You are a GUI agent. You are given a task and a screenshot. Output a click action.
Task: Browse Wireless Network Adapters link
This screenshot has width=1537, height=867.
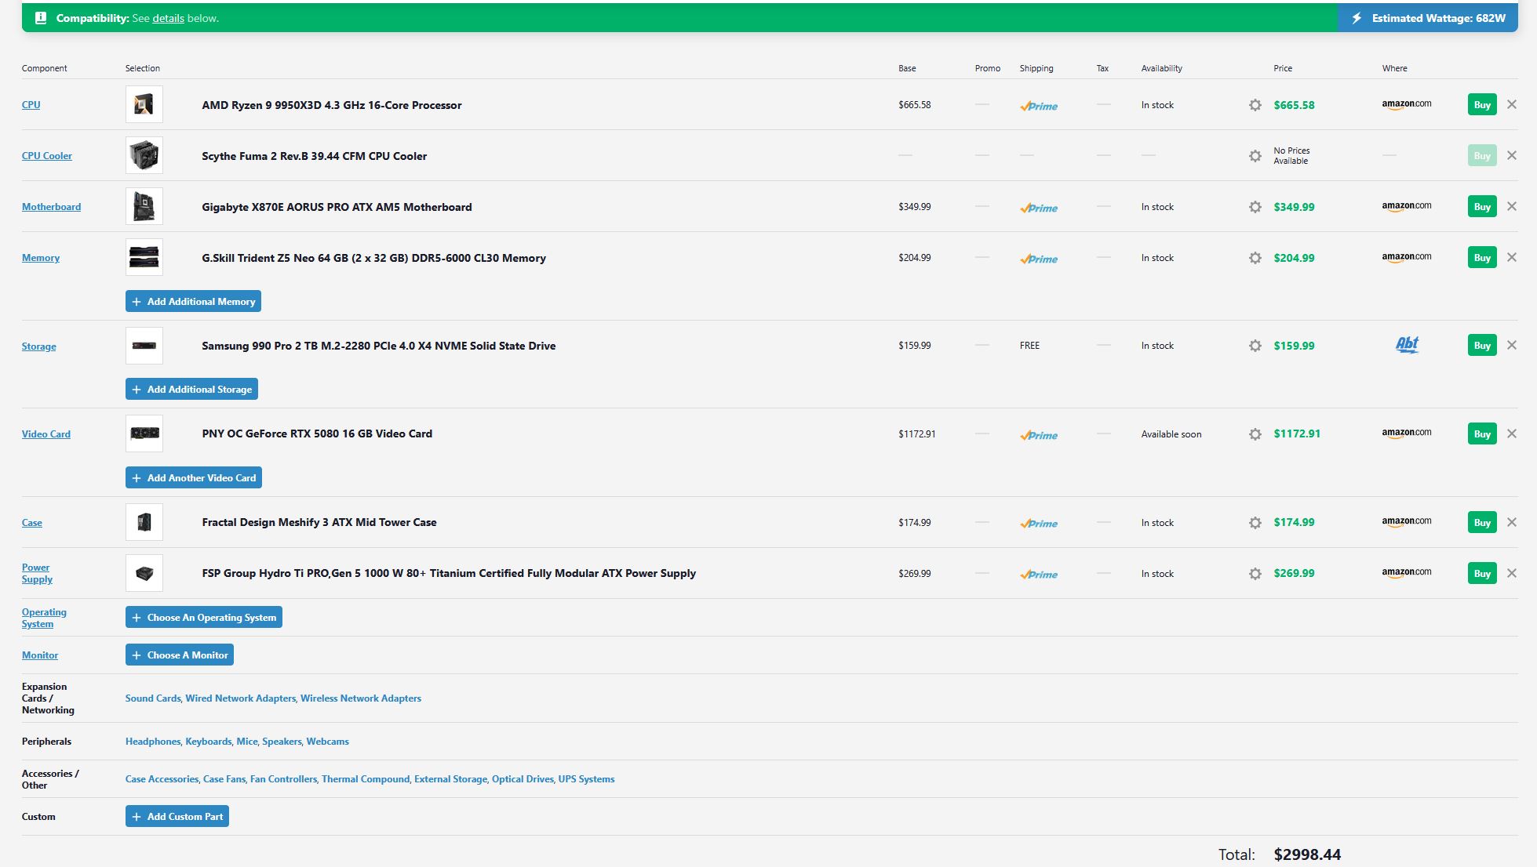pos(361,698)
